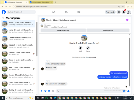Click 'Yes, are you interested?' message bubble

[x=119, y=73]
